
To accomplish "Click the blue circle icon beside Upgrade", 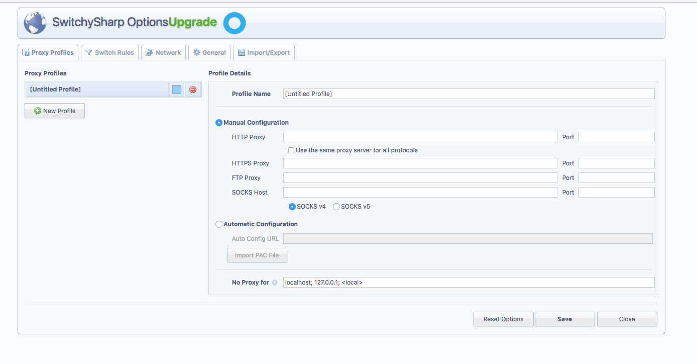I will 234,23.
